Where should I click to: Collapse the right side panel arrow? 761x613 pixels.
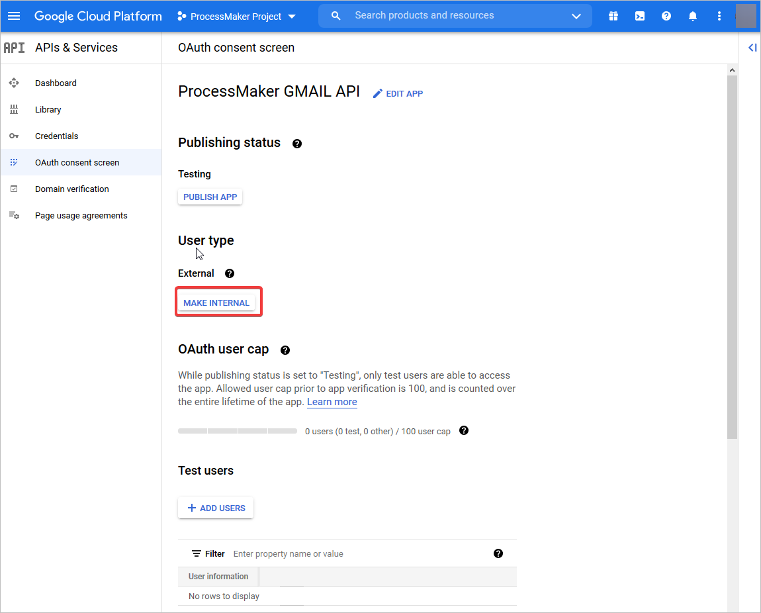pos(752,48)
